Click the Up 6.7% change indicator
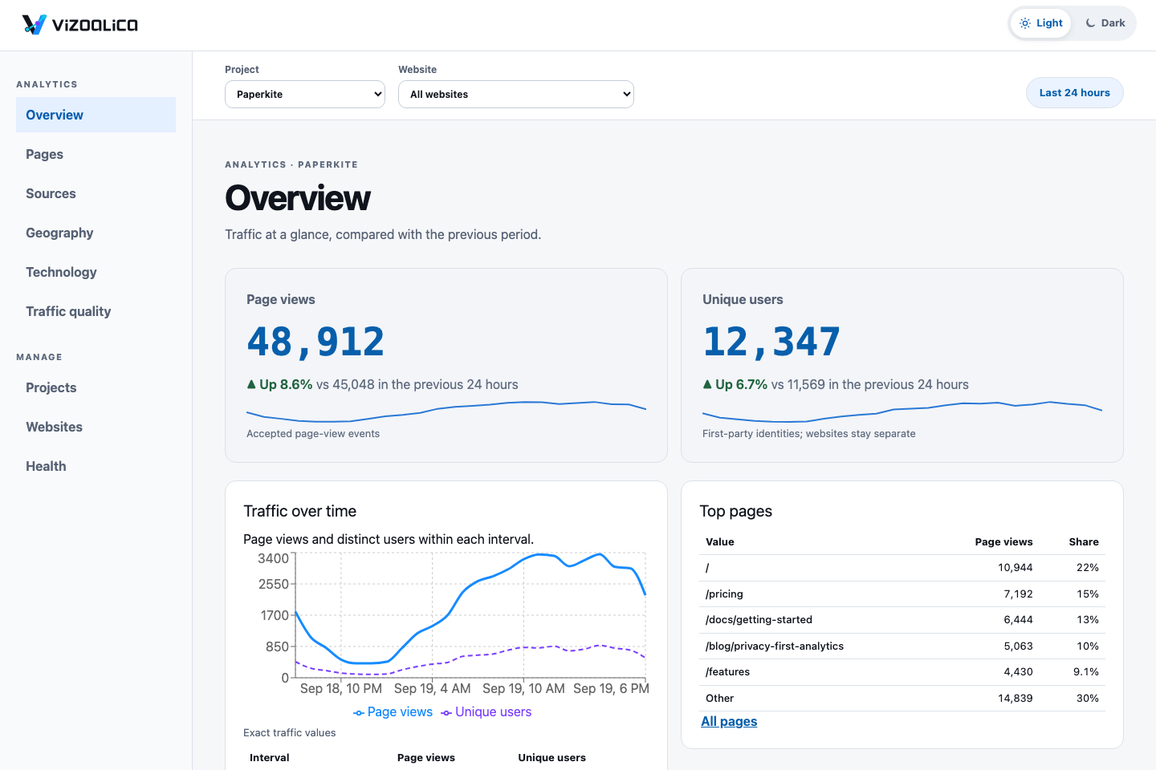The height and width of the screenshot is (770, 1156). pyautogui.click(x=735, y=384)
